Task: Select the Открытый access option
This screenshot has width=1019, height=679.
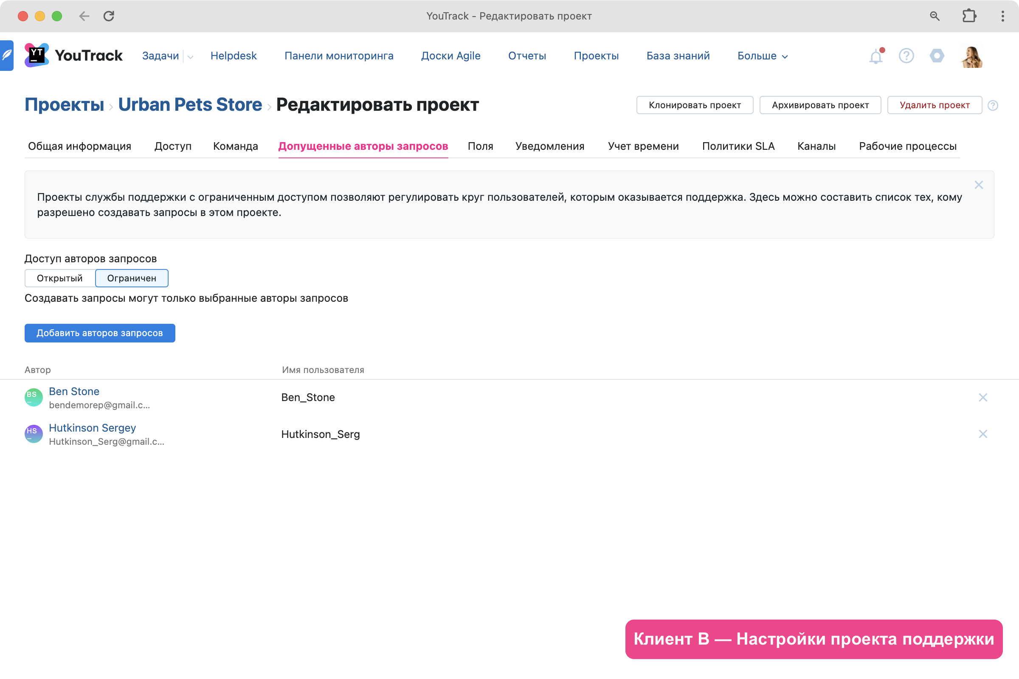Action: click(60, 278)
